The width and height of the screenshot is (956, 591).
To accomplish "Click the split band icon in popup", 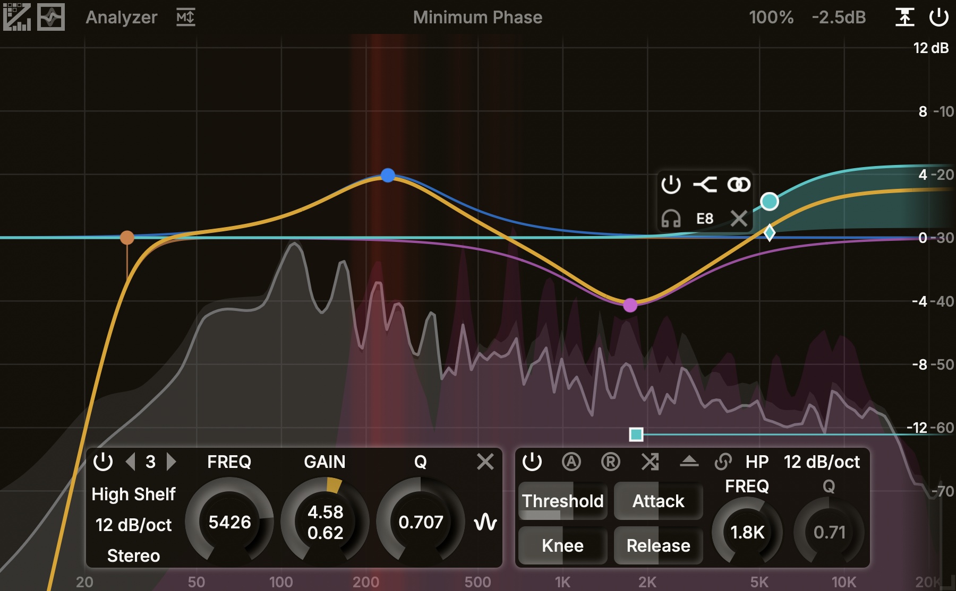I will pyautogui.click(x=705, y=185).
